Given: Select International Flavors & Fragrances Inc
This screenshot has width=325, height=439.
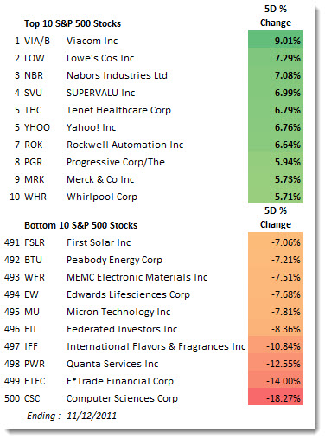Looking at the screenshot, I should point(156,346).
